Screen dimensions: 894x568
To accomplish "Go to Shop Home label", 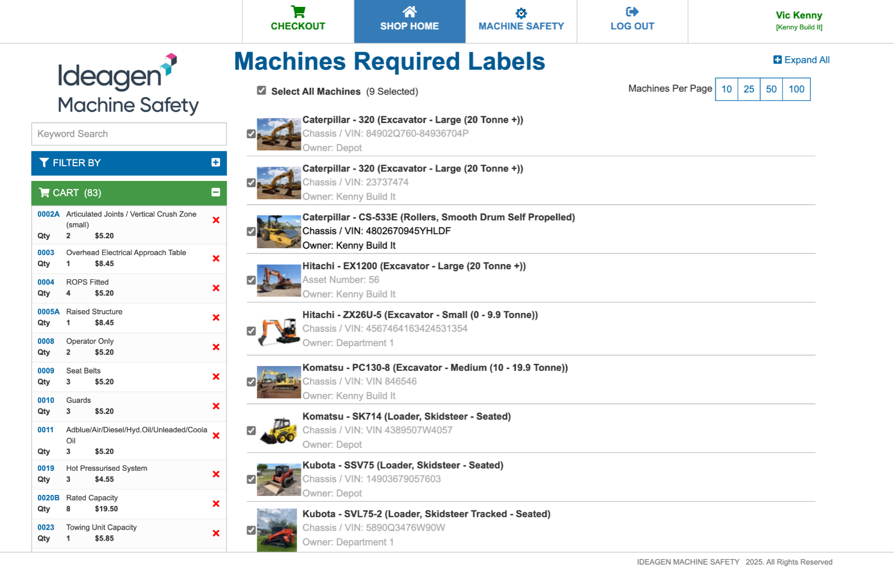I will [x=409, y=26].
